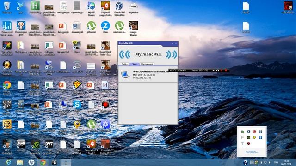Open the Recycle Bin desktop icon
This screenshot has height=166, width=296.
7,7
